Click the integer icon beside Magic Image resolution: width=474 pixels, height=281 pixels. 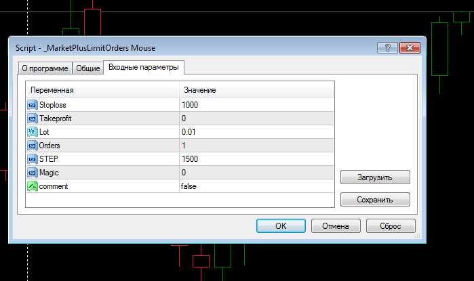point(33,173)
